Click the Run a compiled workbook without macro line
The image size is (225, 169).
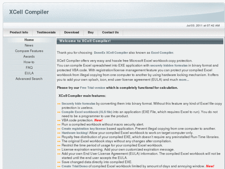click(103, 124)
